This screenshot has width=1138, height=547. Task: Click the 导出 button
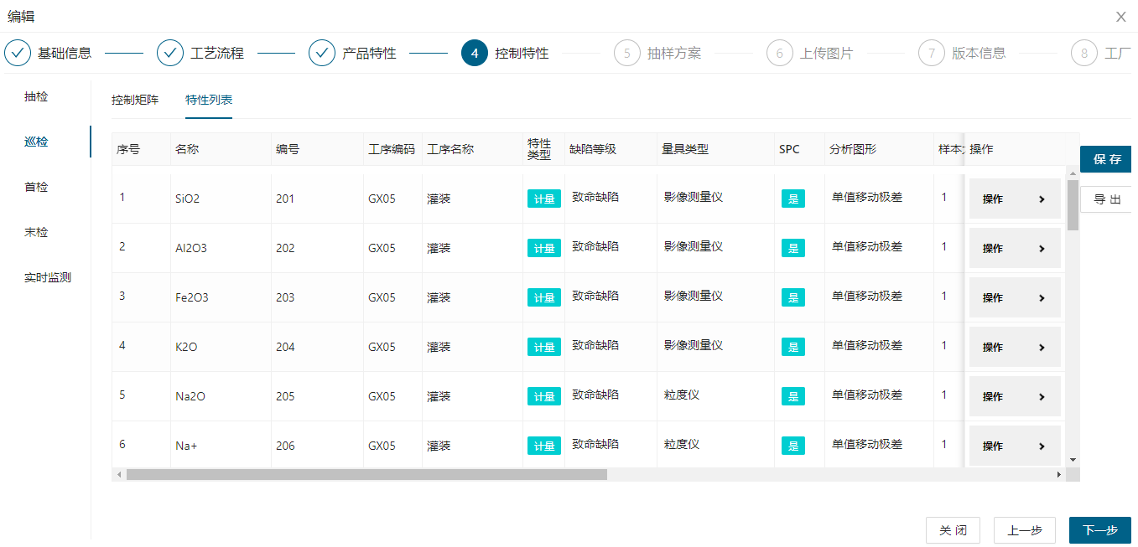click(x=1106, y=199)
